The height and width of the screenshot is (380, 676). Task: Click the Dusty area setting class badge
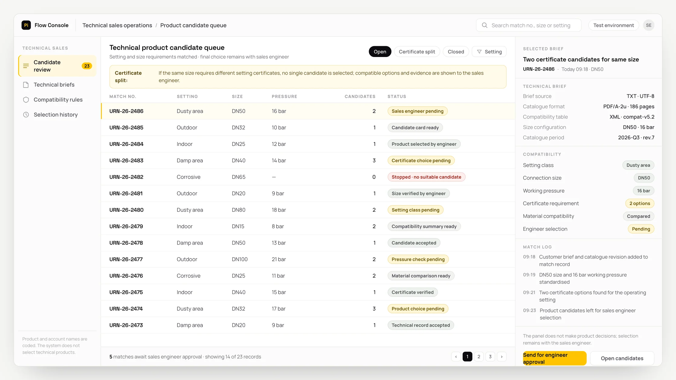point(638,165)
